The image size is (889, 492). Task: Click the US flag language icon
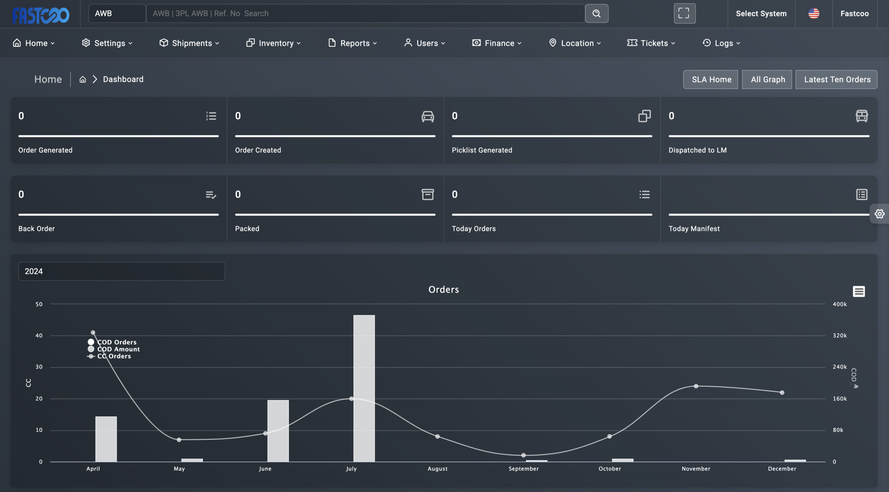coord(813,14)
